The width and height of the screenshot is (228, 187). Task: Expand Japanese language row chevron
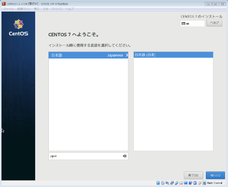click(127, 55)
